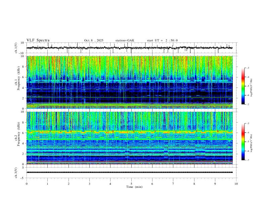The image size is (266, 206).
Task: Click the "-7" tick on lower color bar
Action: [248, 160]
